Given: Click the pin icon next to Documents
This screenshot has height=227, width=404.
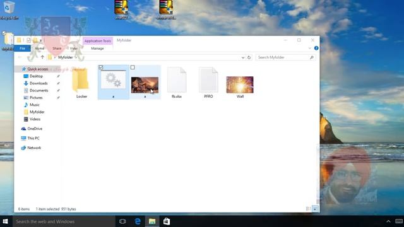Looking at the screenshot, I should (x=58, y=91).
